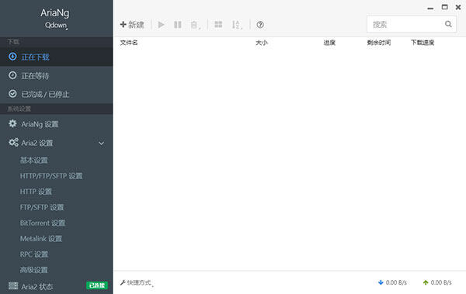This screenshot has height=294, width=466.
Task: Open FTP/SFTP 设置 page
Action: (x=42, y=207)
